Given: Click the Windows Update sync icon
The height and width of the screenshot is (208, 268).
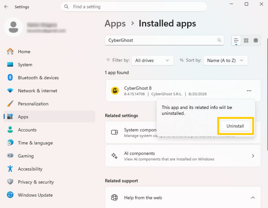Looking at the screenshot, I should tap(10, 195).
